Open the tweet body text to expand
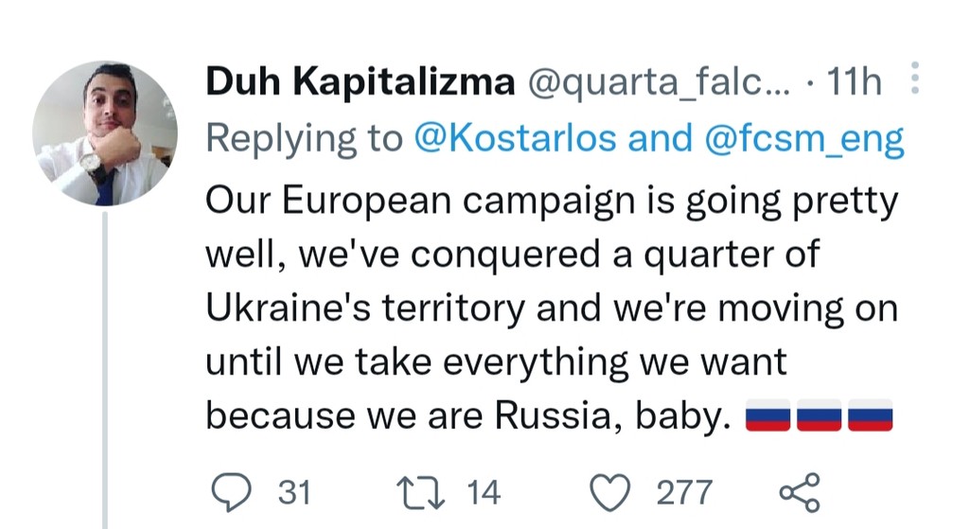 click(x=549, y=309)
